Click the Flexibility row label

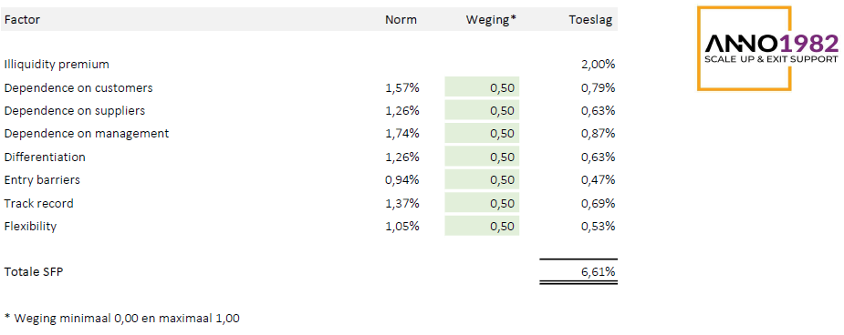[x=30, y=226]
